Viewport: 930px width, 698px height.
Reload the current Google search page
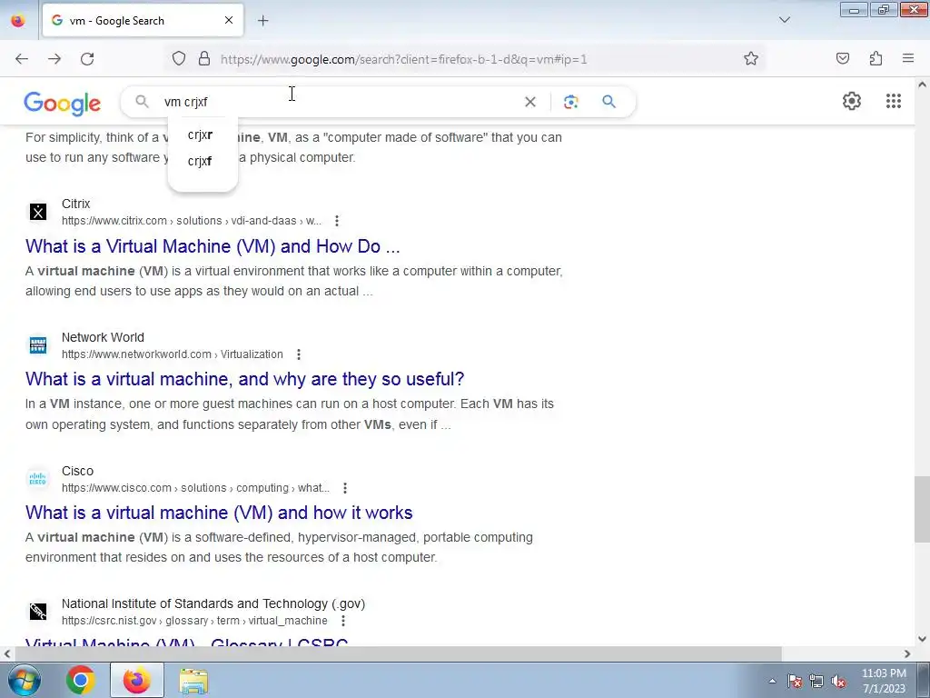point(87,59)
